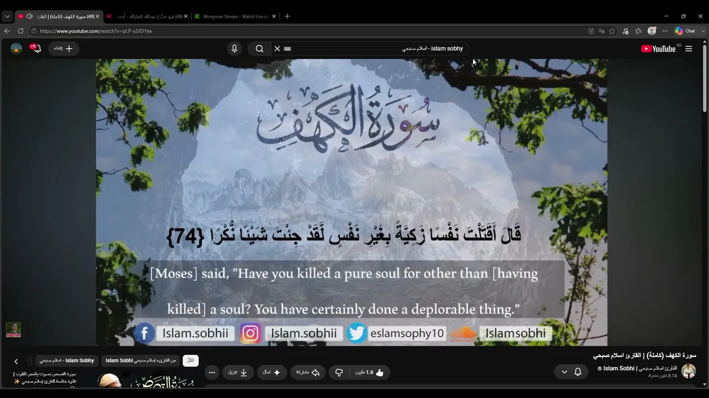Open Islam Sobhi channel avatar
The image size is (709, 398).
689,371
